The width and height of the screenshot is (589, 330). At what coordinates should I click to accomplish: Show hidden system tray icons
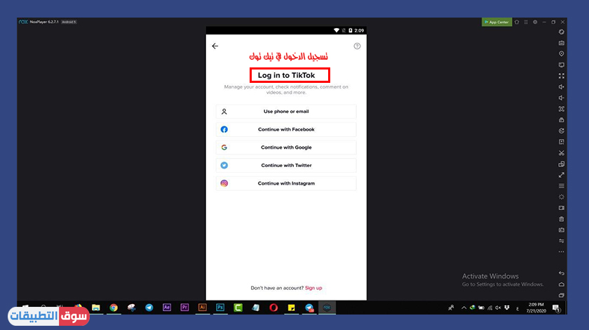pos(463,308)
